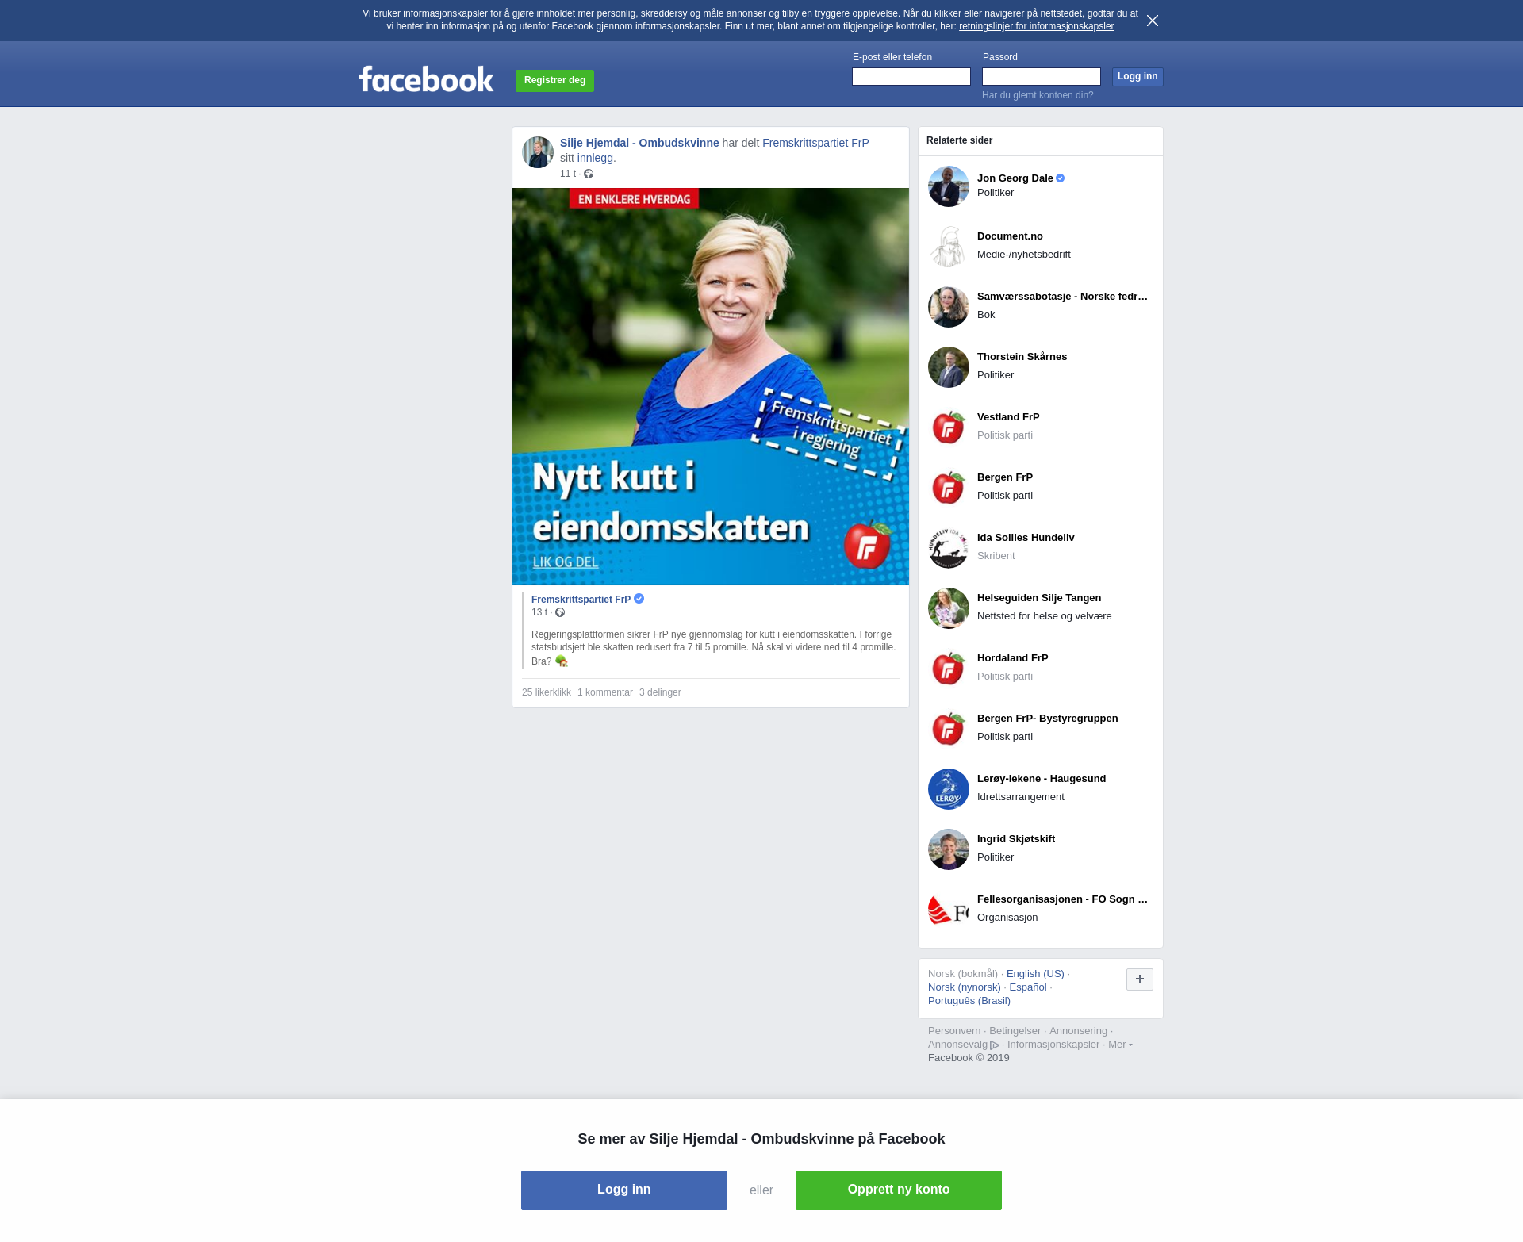Open the Vestland FrP apple logo
Screen dimensions: 1523x1242
[949, 427]
